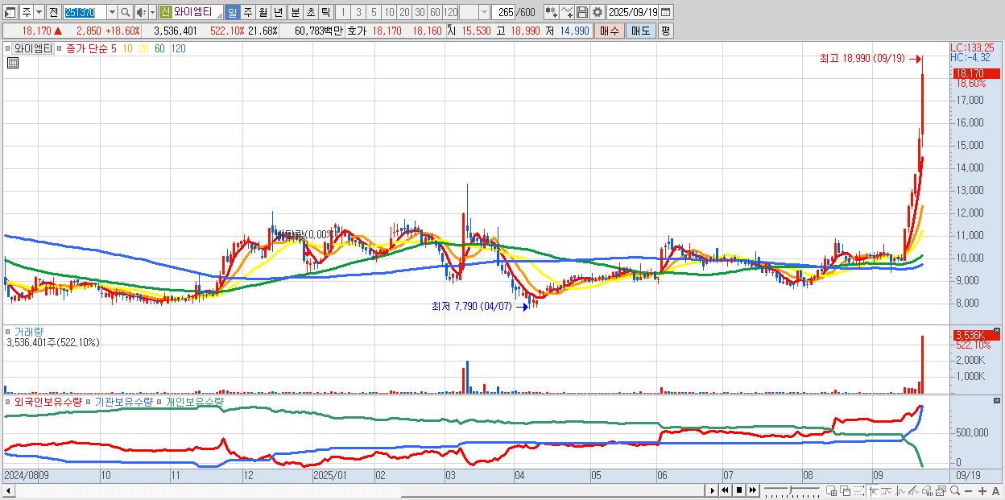Click the 와이엠티 legend label on the chart

coord(34,48)
